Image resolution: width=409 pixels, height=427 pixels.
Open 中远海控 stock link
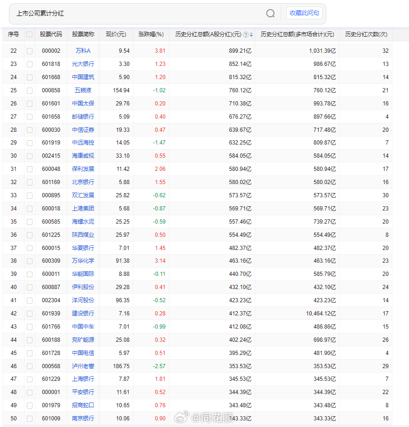(x=83, y=143)
